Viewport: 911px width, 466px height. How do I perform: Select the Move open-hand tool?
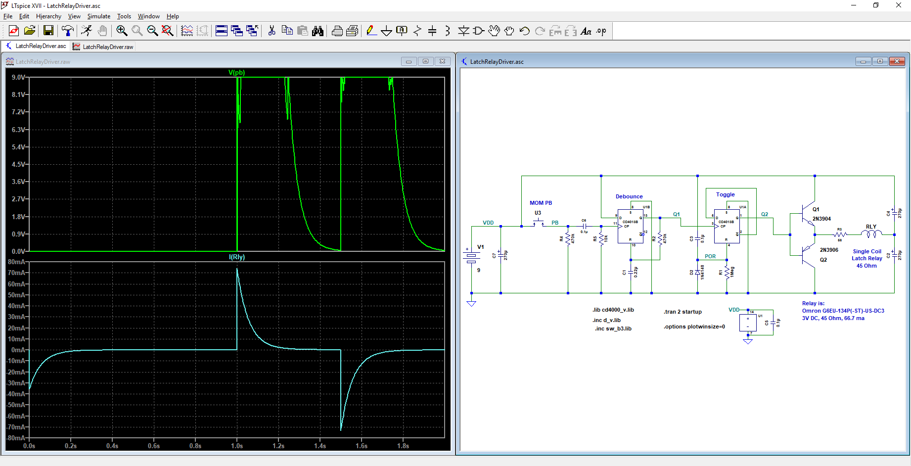[494, 31]
